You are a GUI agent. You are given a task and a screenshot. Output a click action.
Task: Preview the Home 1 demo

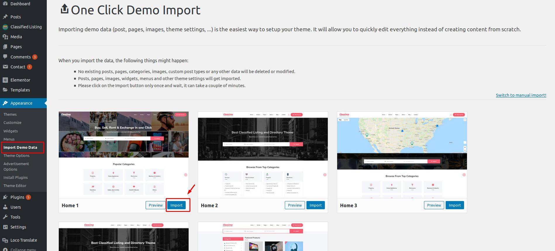click(156, 205)
